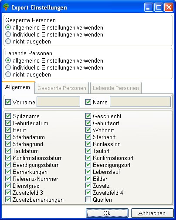The image size is (176, 220).
Task: Click the Abbrechen button
Action: [x=152, y=213]
